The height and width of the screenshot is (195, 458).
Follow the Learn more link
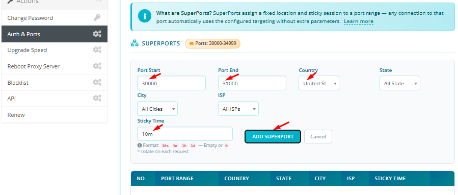[x=358, y=21]
